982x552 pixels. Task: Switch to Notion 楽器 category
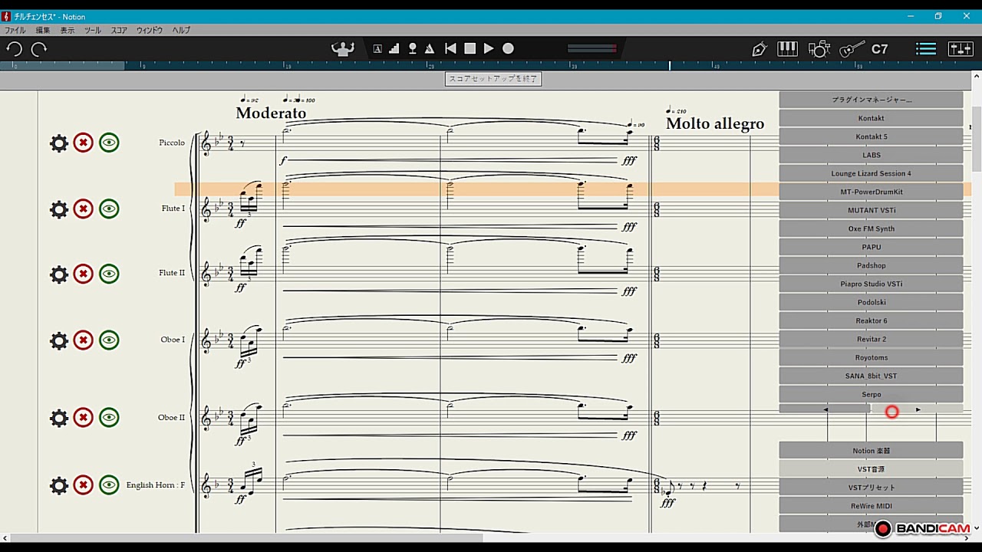(871, 451)
